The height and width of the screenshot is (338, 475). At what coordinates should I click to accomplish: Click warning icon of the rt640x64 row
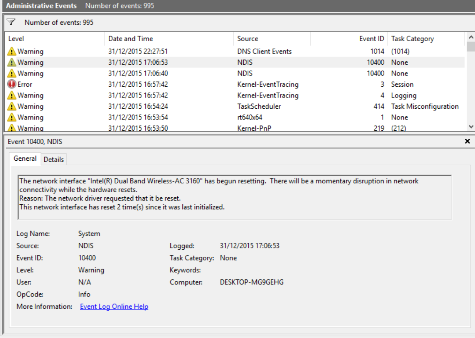12,117
